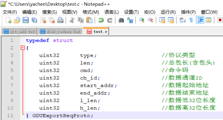Click the comment //数据低32位长度
The height and width of the screenshot is (120, 223).
click(x=189, y=100)
